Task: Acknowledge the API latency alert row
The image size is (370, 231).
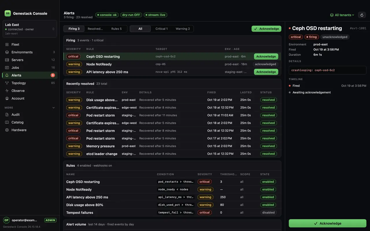Action: click(266, 72)
